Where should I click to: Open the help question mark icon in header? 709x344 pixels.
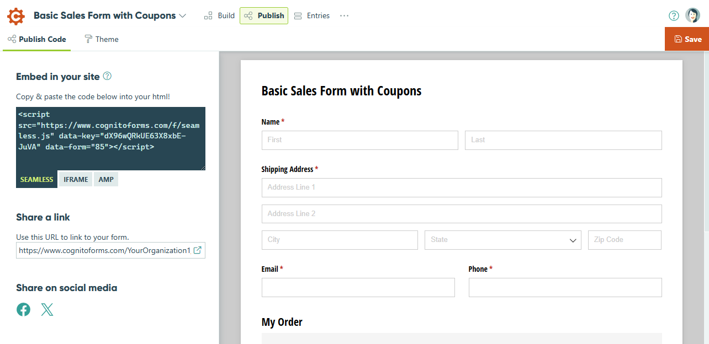click(x=674, y=16)
